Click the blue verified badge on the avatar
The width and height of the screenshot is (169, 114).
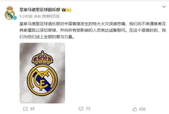pos(15,18)
